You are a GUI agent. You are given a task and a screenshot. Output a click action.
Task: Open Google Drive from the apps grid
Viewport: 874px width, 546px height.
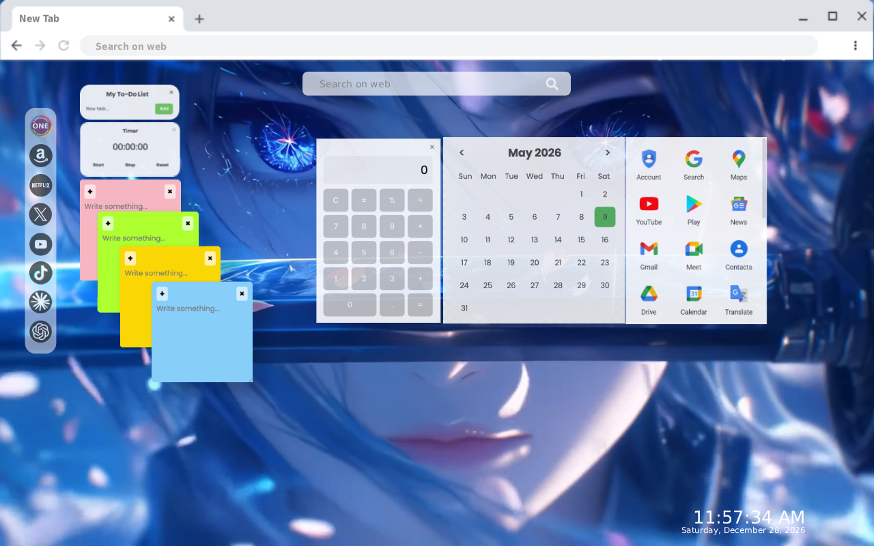pyautogui.click(x=649, y=300)
